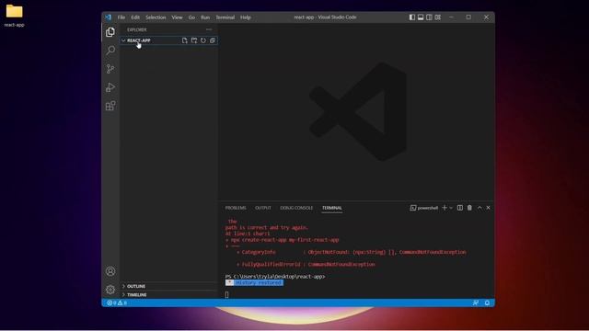The width and height of the screenshot is (589, 331).
Task: Open the Search view in activity bar
Action: point(110,51)
